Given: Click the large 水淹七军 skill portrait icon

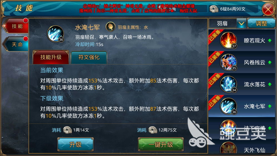Looking at the screenshot, I should tap(56, 34).
